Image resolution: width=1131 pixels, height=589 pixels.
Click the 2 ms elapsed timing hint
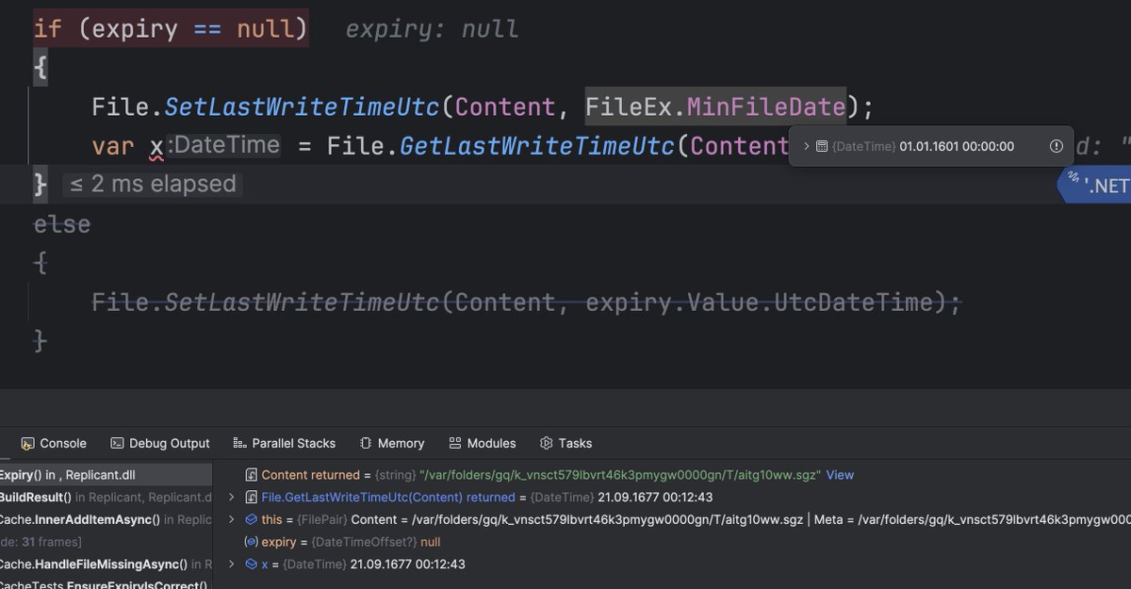pyautogui.click(x=153, y=184)
